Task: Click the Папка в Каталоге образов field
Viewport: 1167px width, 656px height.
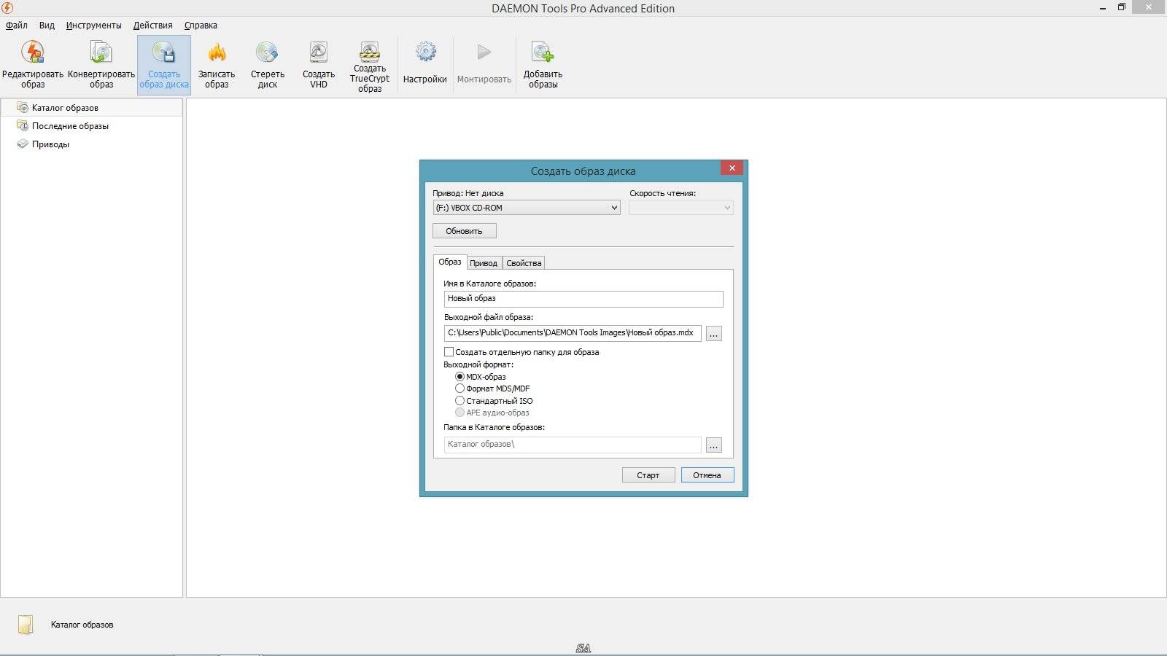Action: pyautogui.click(x=573, y=445)
